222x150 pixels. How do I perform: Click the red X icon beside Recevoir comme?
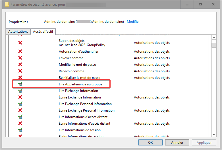(20, 71)
